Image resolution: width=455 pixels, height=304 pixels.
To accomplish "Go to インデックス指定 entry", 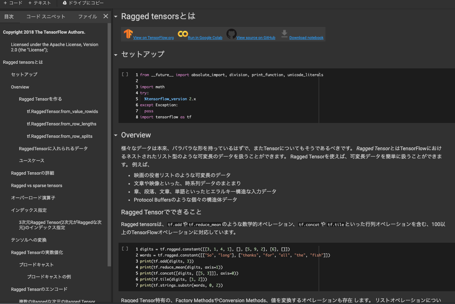I will (x=29, y=210).
